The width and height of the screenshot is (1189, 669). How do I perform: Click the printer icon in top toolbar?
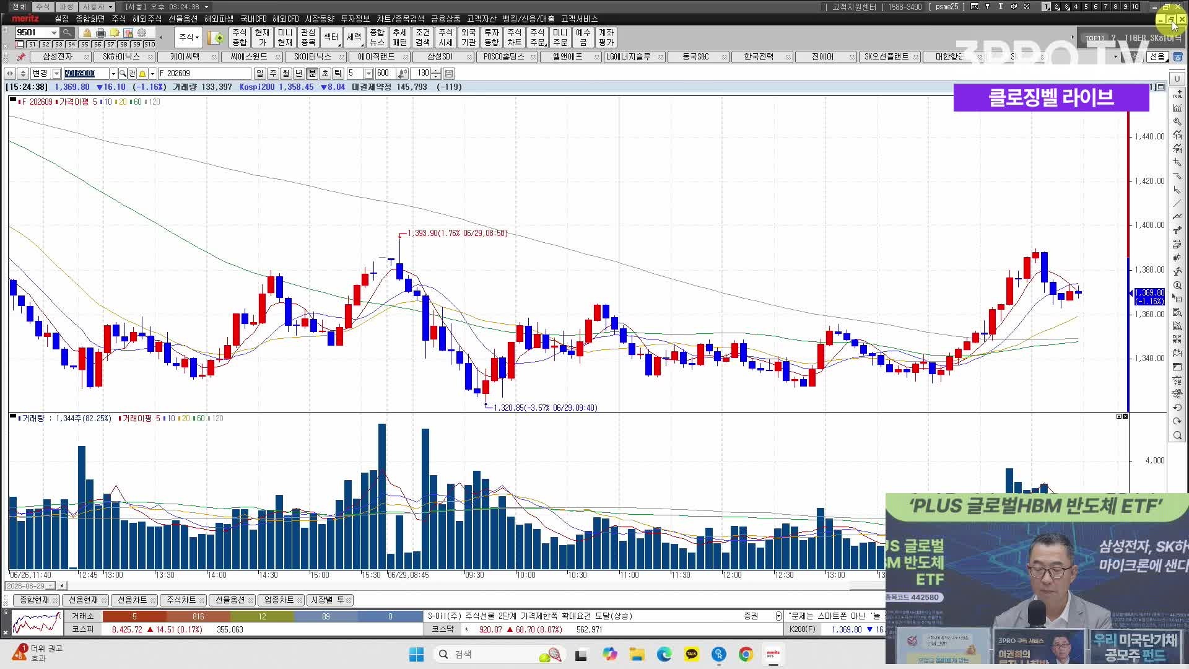[101, 33]
